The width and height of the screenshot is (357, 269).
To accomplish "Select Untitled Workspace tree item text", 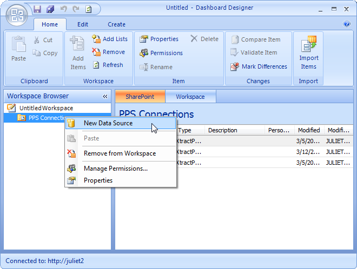I will (46, 108).
